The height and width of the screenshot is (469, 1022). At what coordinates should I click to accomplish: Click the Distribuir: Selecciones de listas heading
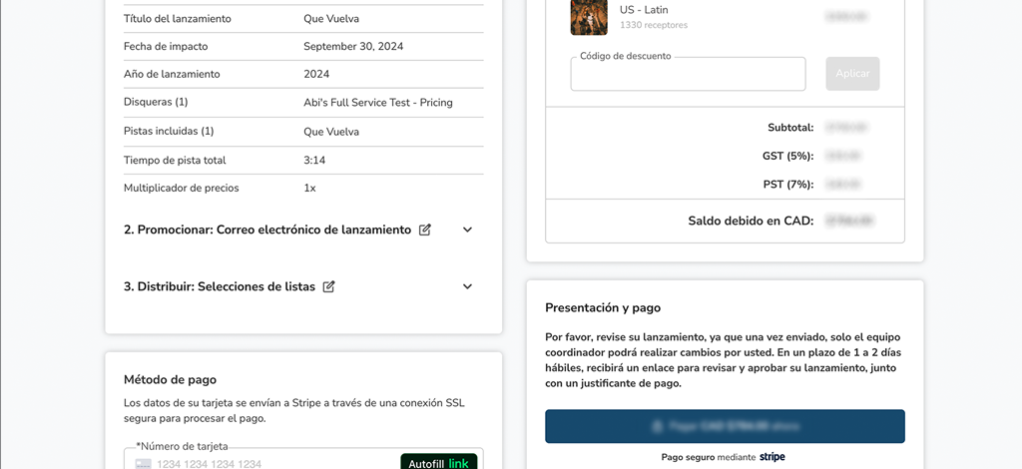pyautogui.click(x=219, y=286)
